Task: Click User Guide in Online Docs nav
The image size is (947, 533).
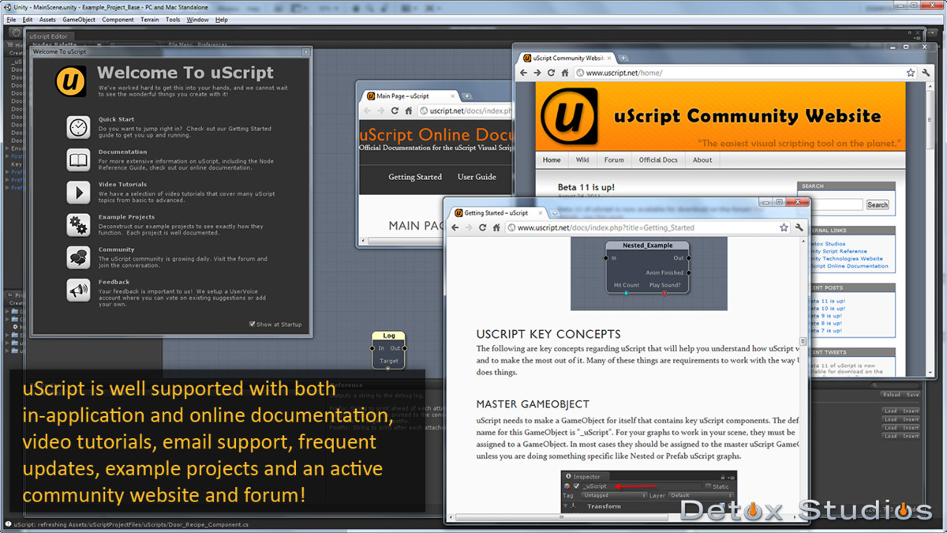Action: 477,177
